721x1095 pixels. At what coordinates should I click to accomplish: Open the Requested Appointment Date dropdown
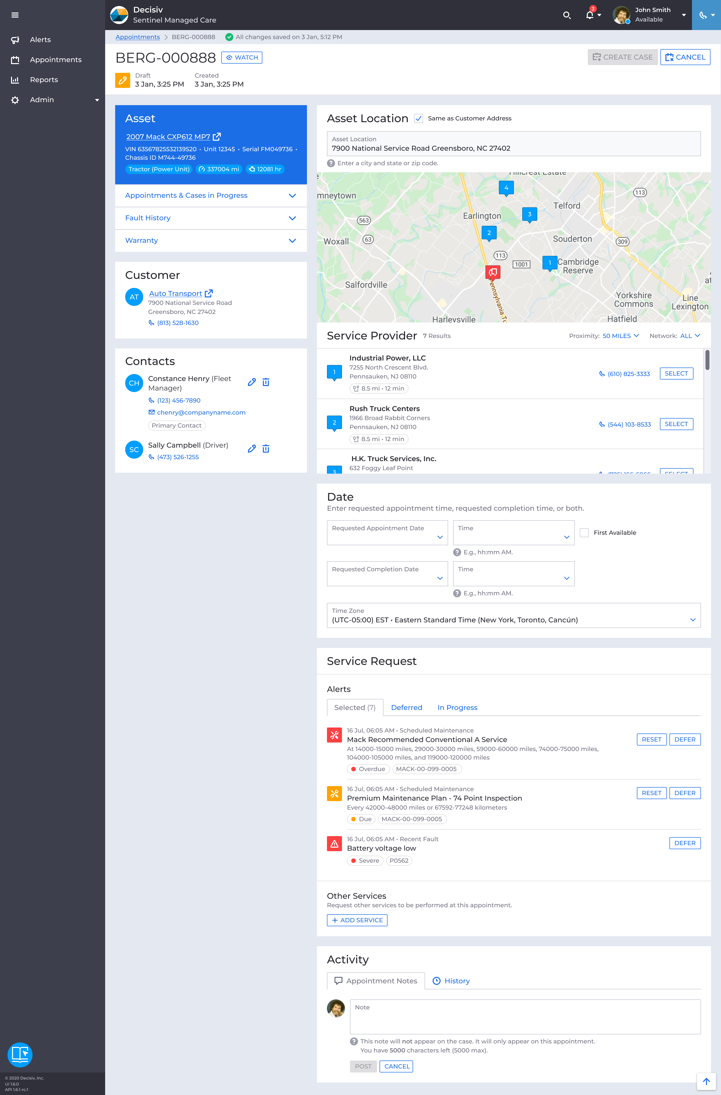pyautogui.click(x=388, y=533)
